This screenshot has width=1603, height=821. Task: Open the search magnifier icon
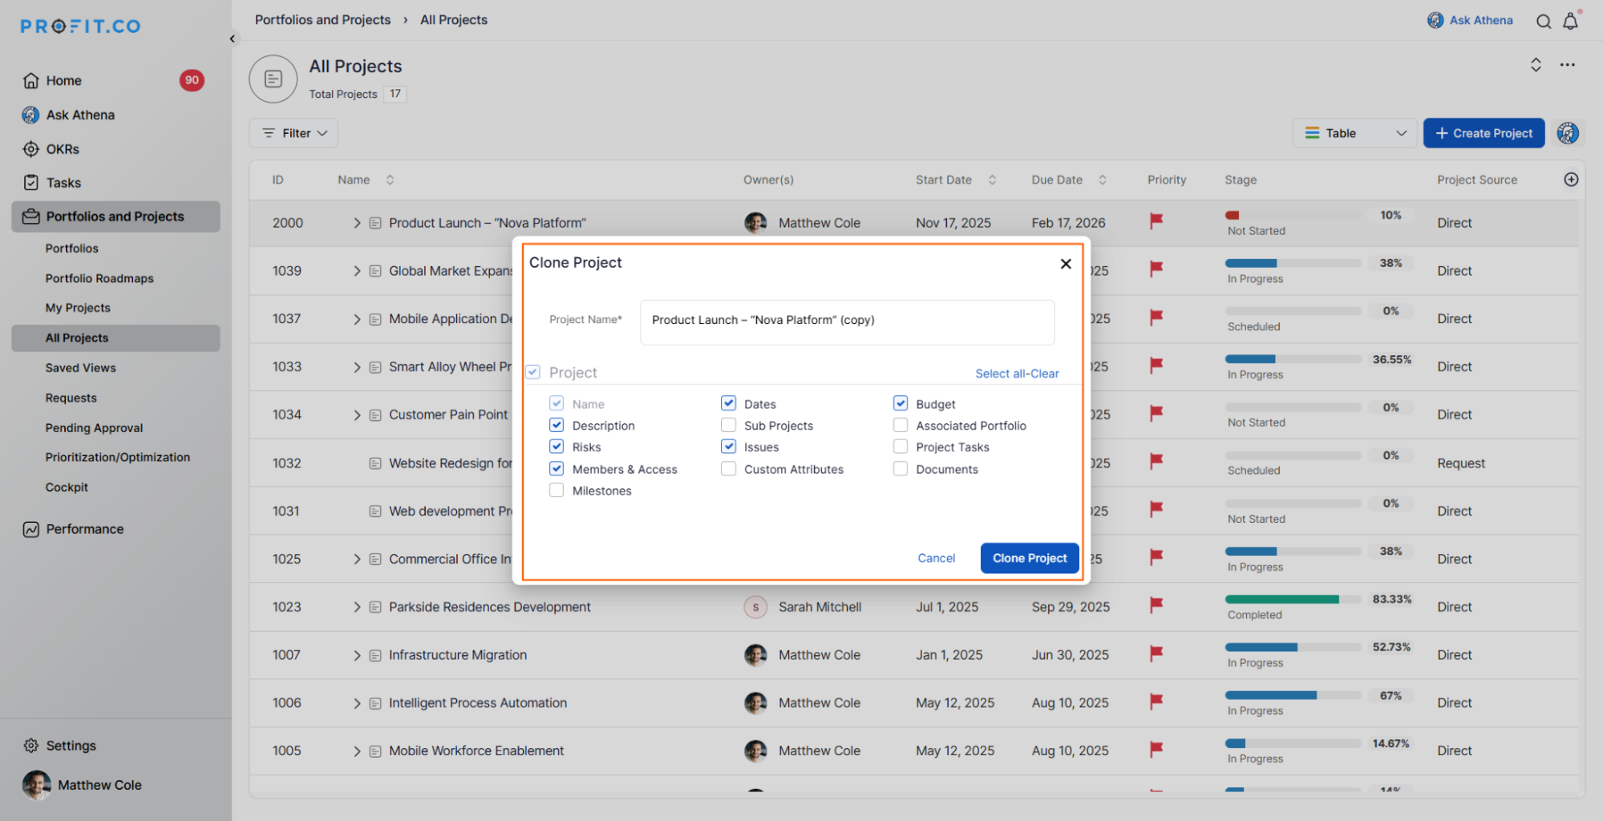(x=1543, y=22)
